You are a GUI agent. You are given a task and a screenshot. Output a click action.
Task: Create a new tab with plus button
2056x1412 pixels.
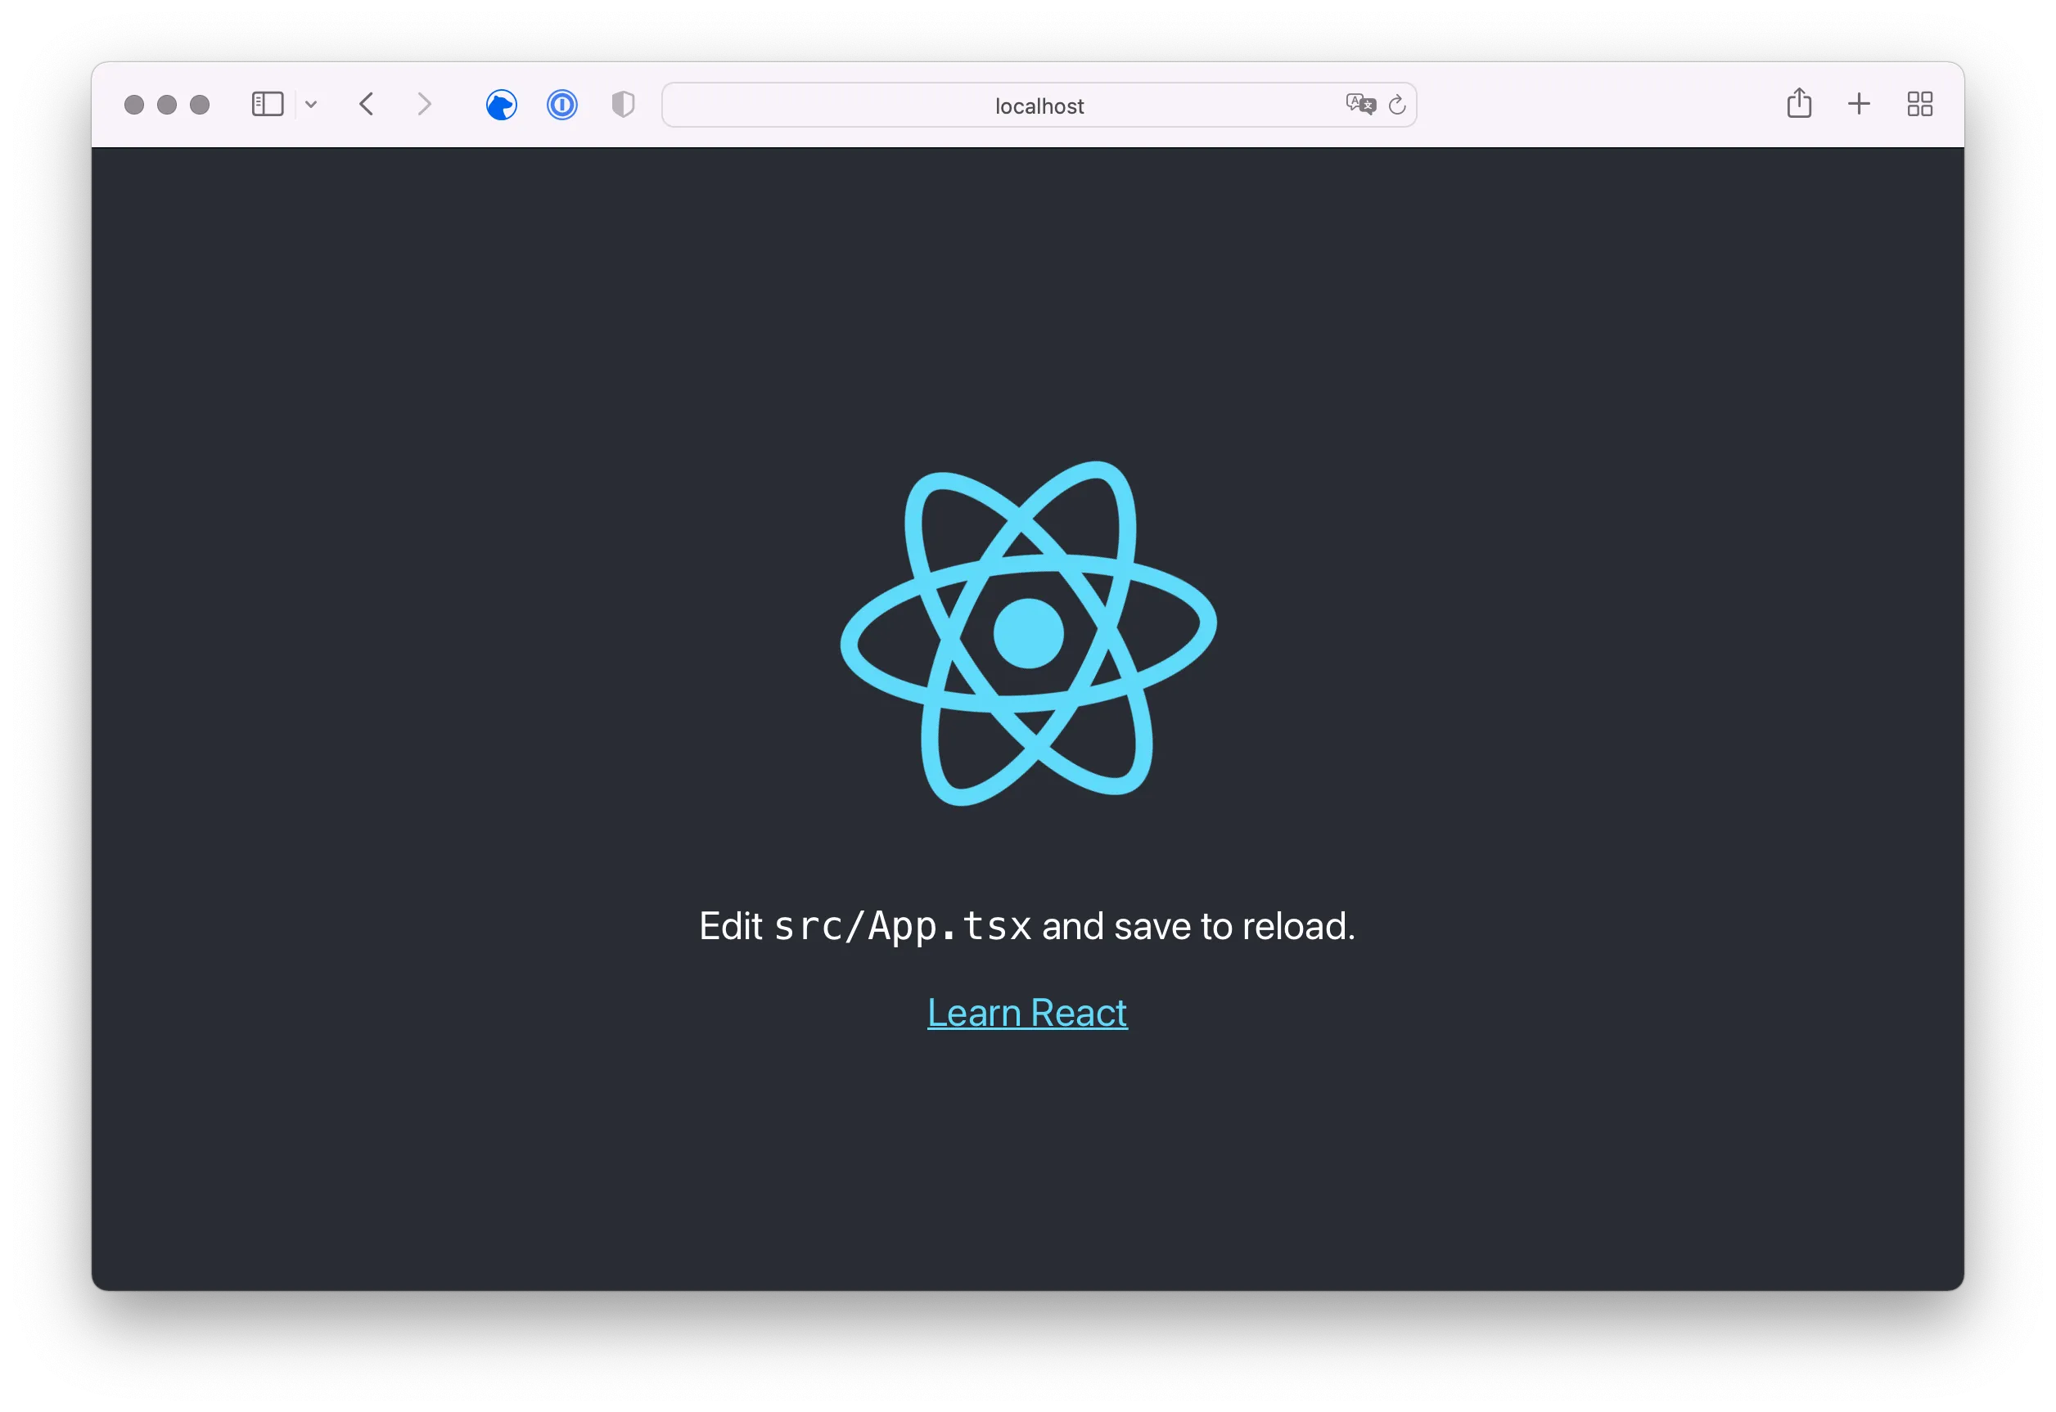(x=1859, y=104)
